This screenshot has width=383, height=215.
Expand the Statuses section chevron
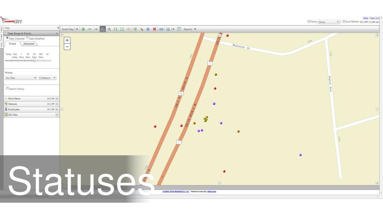coord(57,104)
